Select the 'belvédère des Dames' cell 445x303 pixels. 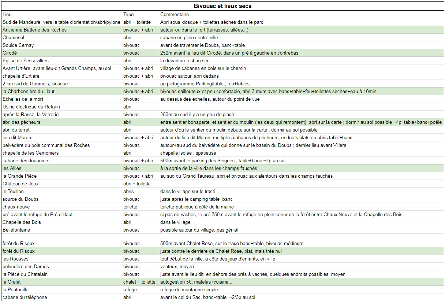coord(62,267)
